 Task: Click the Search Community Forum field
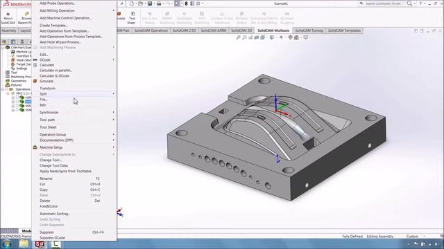382,3
